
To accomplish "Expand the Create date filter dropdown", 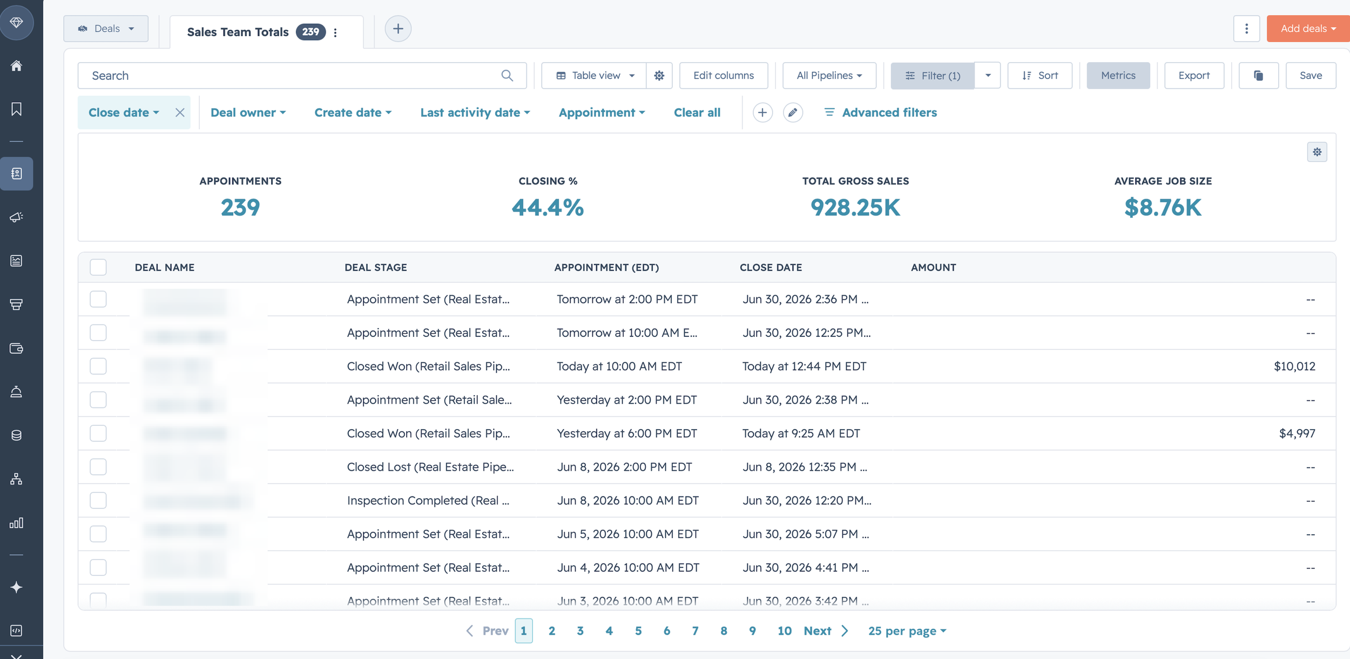I will coord(353,112).
